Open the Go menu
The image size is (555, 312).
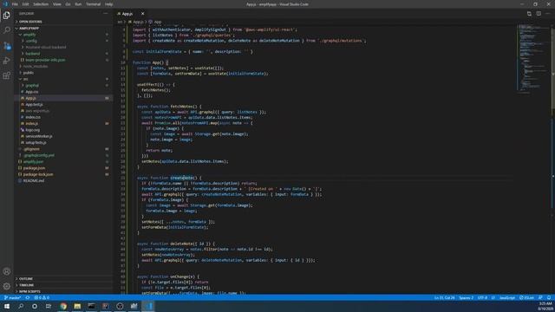click(68, 4)
